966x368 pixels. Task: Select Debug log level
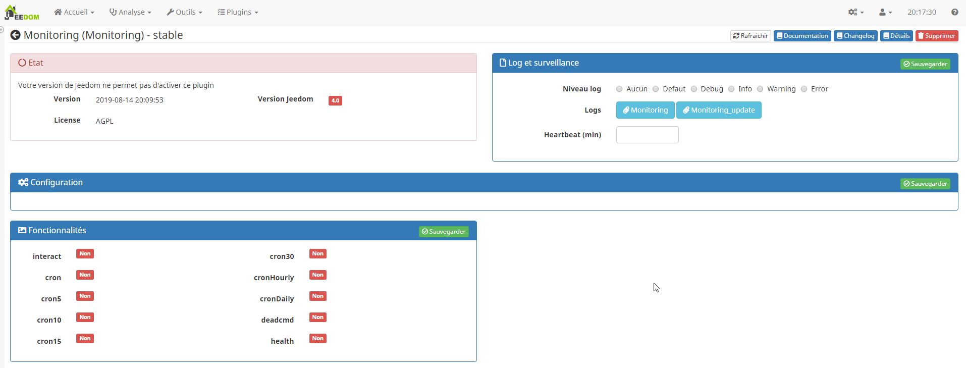[x=694, y=89]
